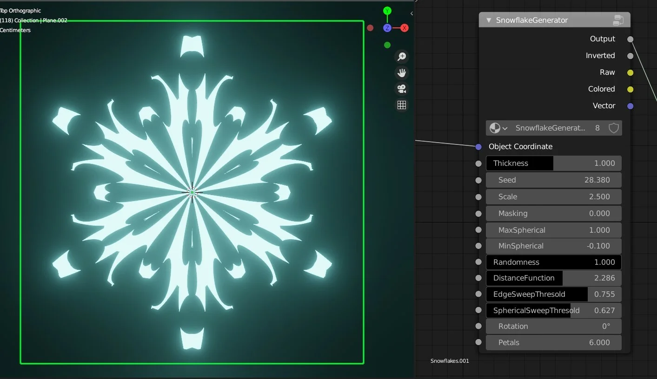Click the Snowflakes.001 label
The image size is (657, 379).
click(x=450, y=361)
